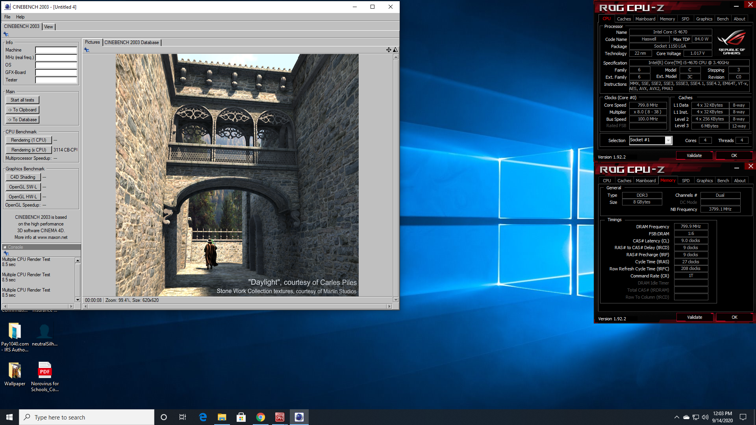Screen dimensions: 756x425
Task: Switch to CINEBENCH taskbar icon
Action: click(x=299, y=417)
